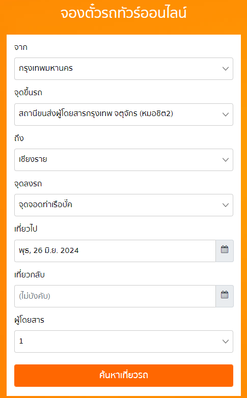This screenshot has width=247, height=398.
Task: Open the calendar icon beside เที่ยวไป date
Action: (225, 251)
